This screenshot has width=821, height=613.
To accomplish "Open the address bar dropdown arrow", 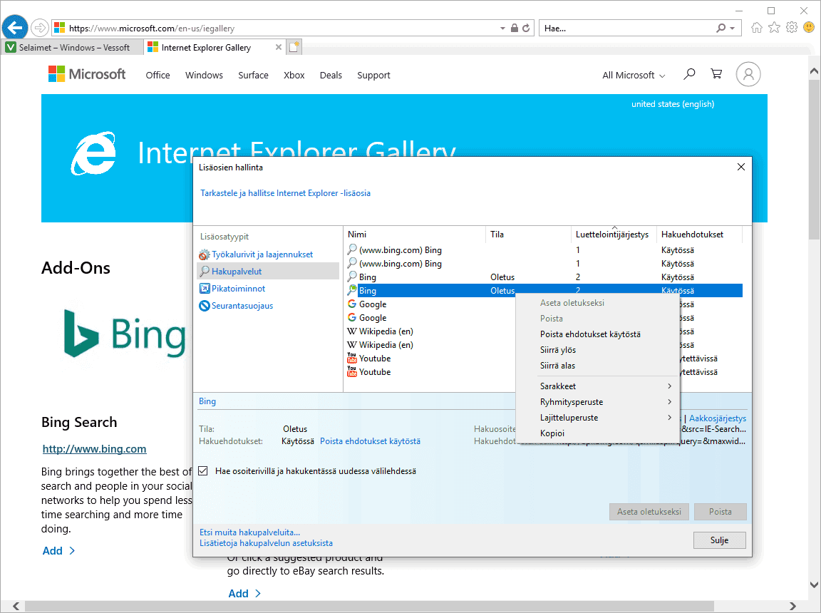I will (x=502, y=29).
